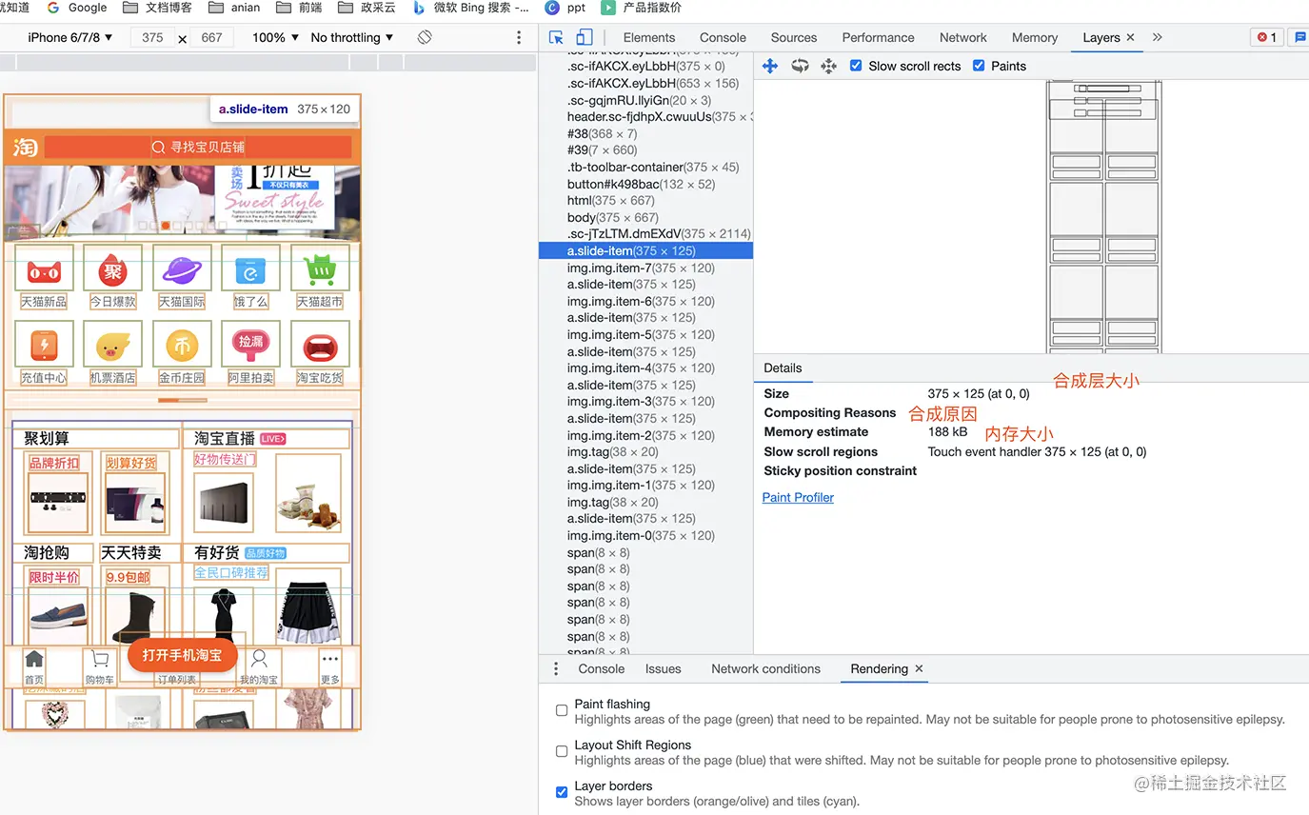This screenshot has width=1309, height=815.
Task: Open the Google bookmark
Action: click(76, 8)
